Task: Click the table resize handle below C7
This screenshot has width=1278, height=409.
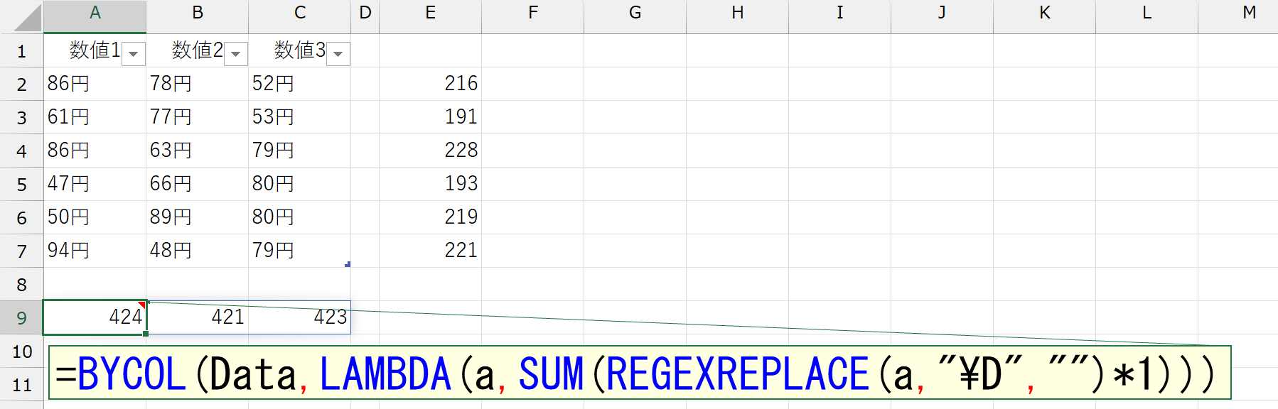Action: (x=348, y=264)
